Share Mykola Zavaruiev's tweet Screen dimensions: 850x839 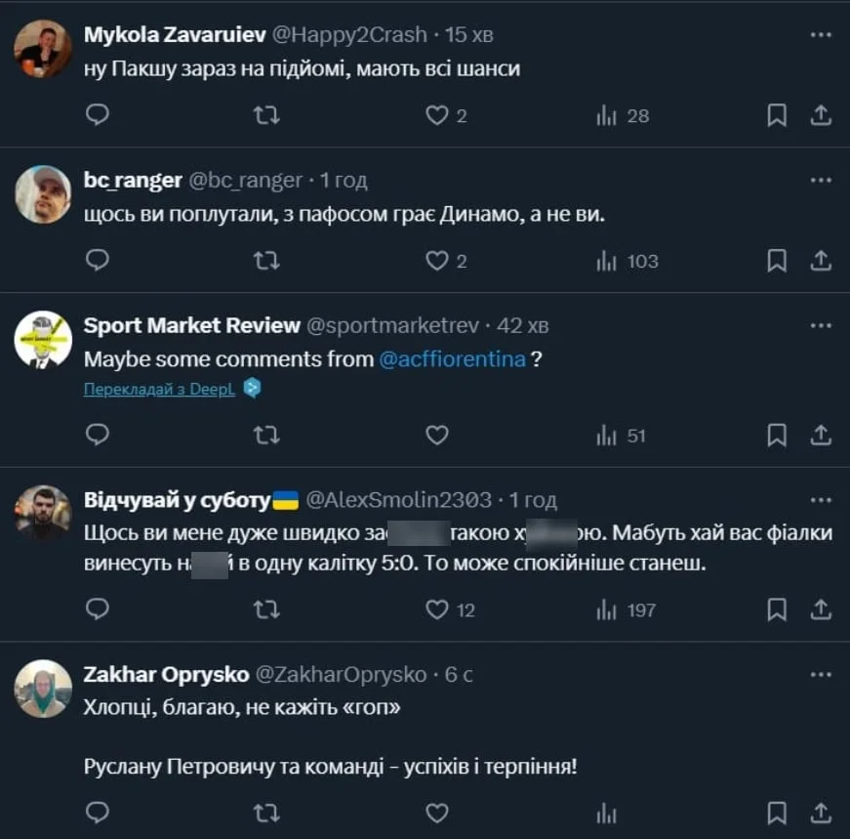pyautogui.click(x=822, y=116)
